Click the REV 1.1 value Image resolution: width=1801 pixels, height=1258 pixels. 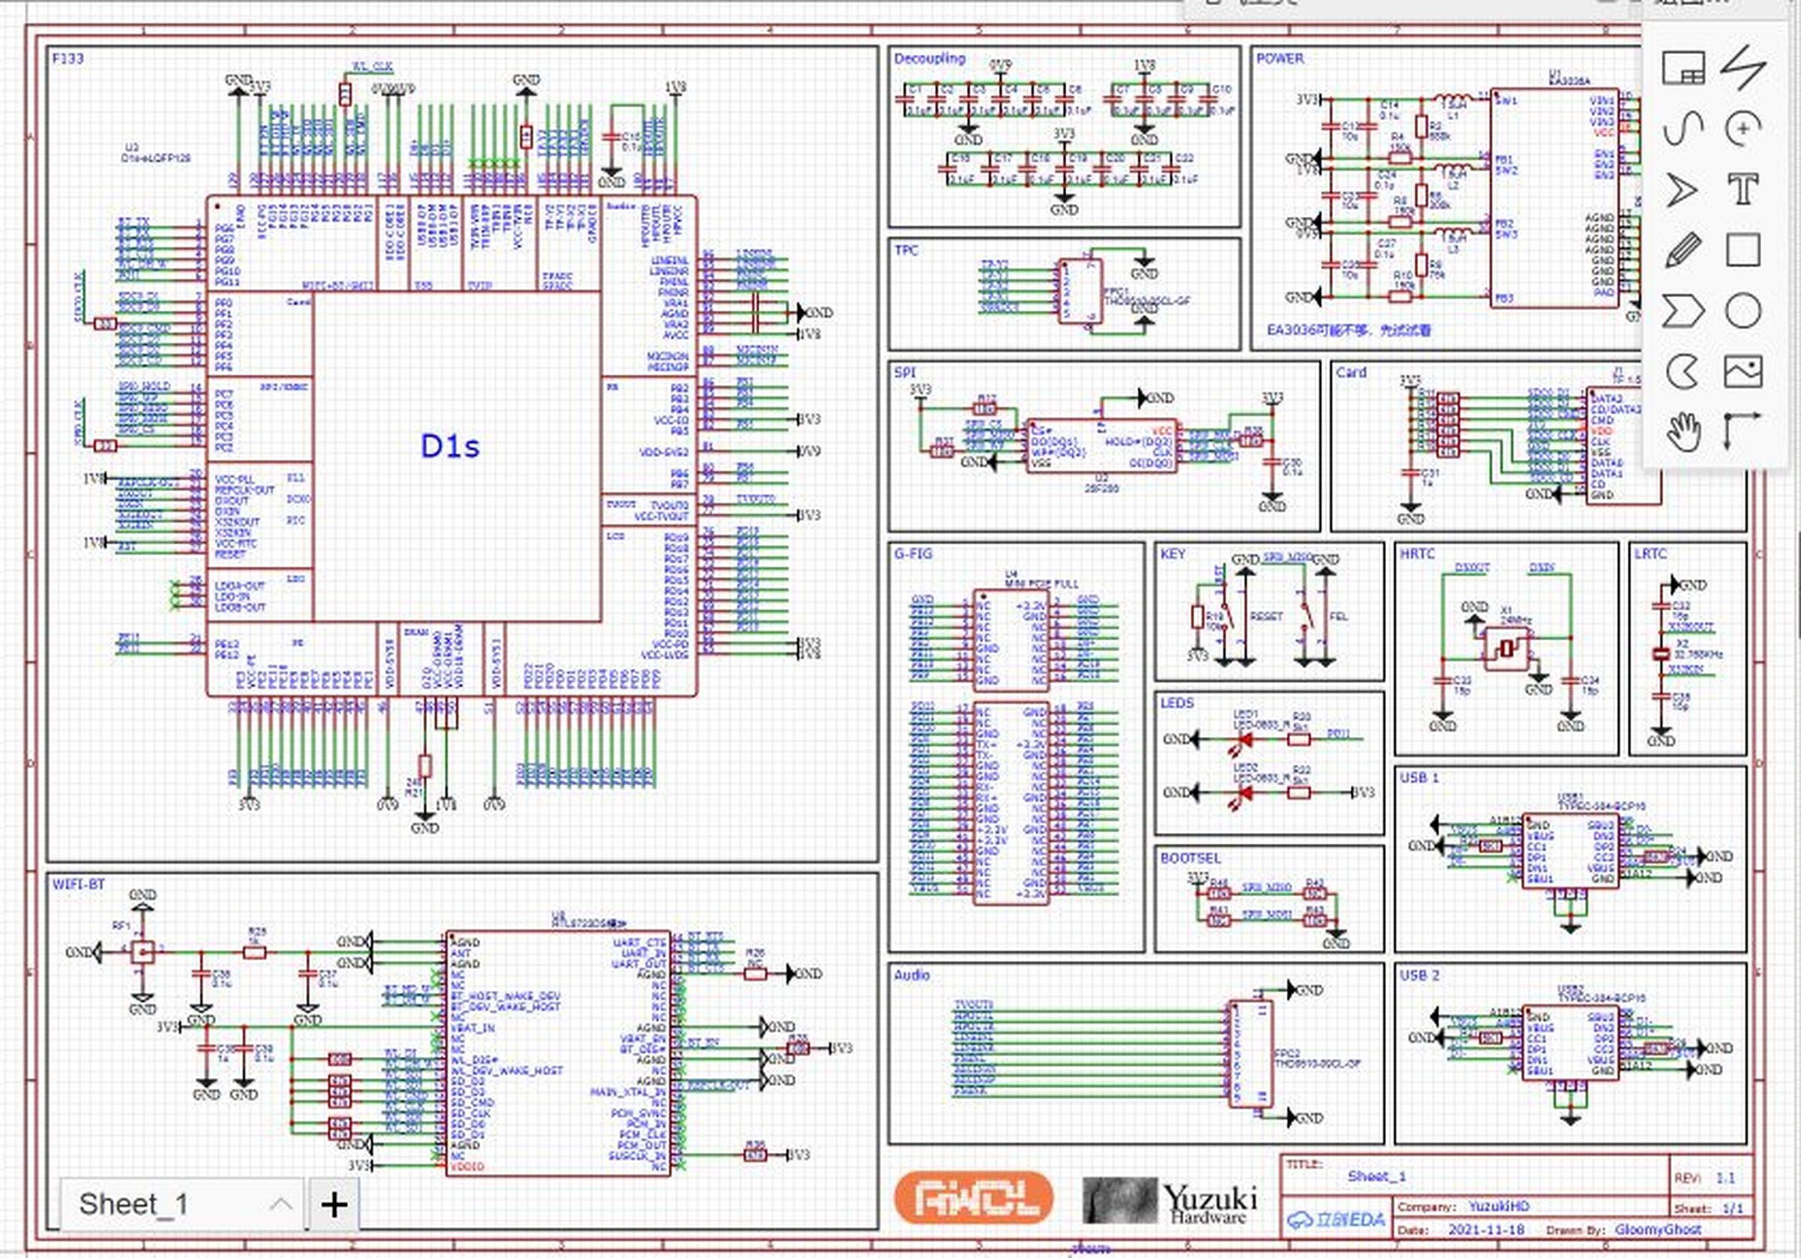pos(1726,1178)
